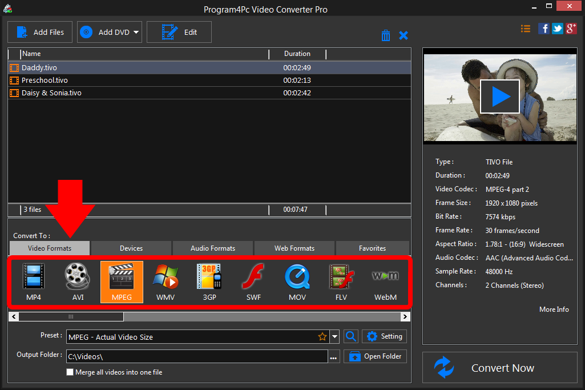Click the preset search magnifier icon
The width and height of the screenshot is (585, 390).
350,336
